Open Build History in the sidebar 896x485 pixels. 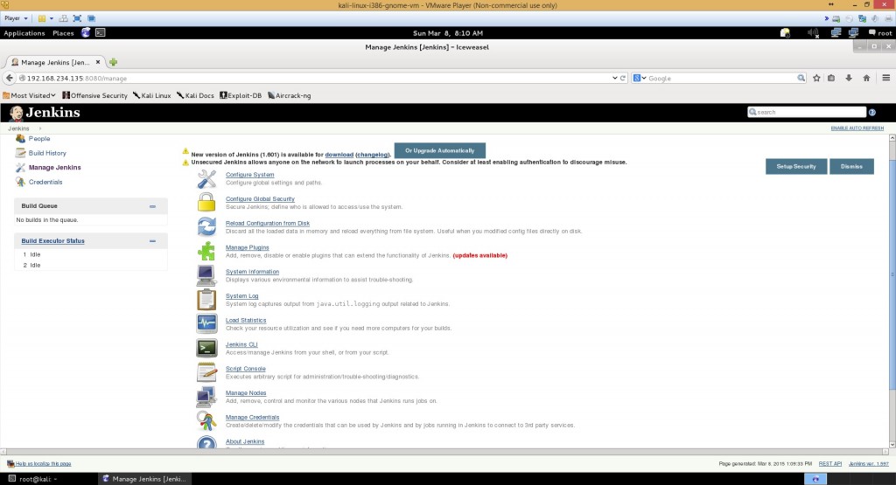pos(47,153)
